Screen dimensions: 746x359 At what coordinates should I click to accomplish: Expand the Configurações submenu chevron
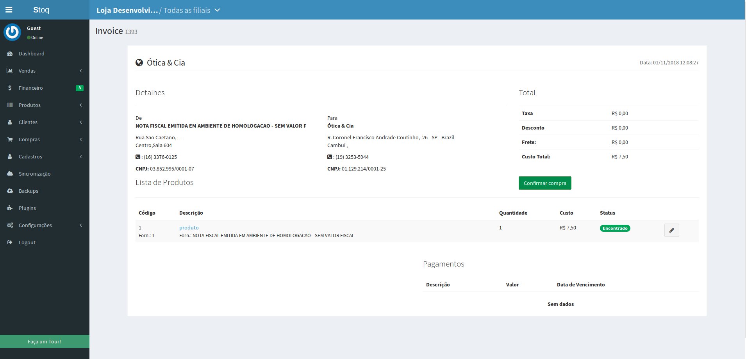(x=81, y=225)
